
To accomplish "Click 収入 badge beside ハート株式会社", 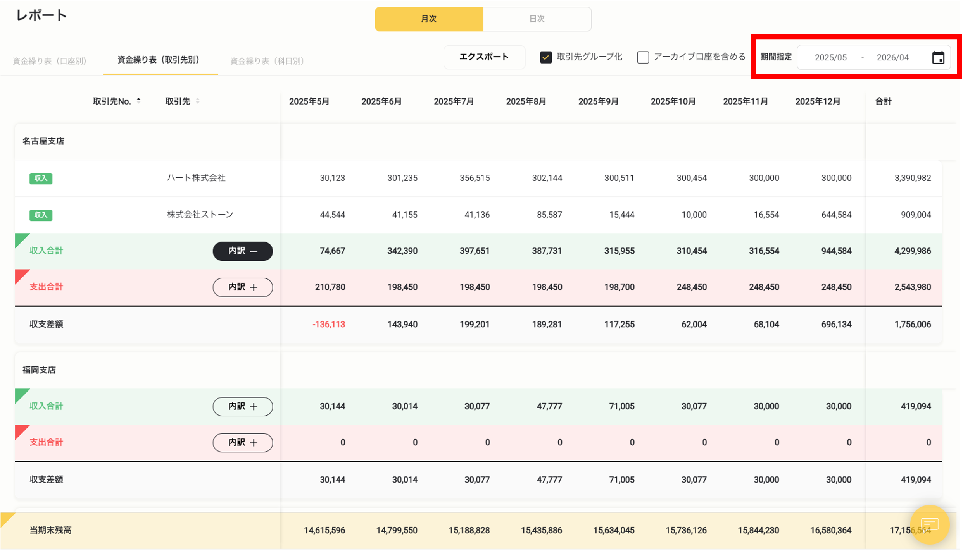I will click(x=41, y=178).
